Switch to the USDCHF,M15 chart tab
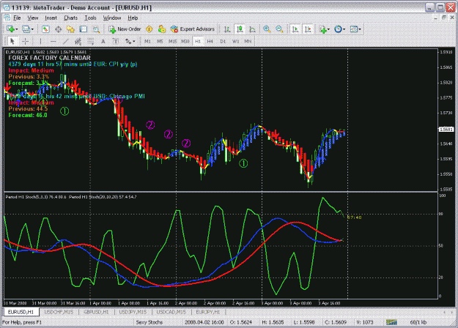The width and height of the screenshot is (458, 328). [59, 312]
